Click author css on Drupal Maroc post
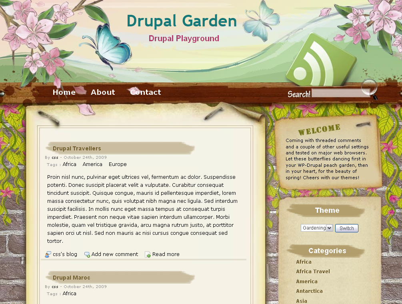The width and height of the screenshot is (402, 304). (x=55, y=286)
